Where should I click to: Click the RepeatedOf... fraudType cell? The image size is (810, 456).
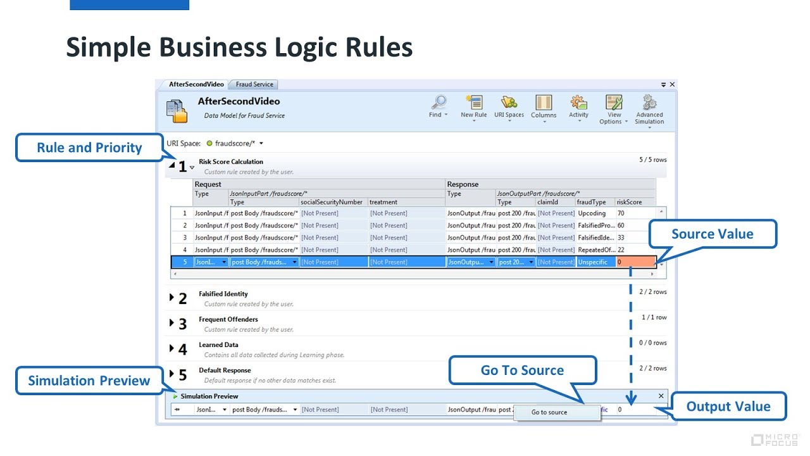pyautogui.click(x=595, y=250)
